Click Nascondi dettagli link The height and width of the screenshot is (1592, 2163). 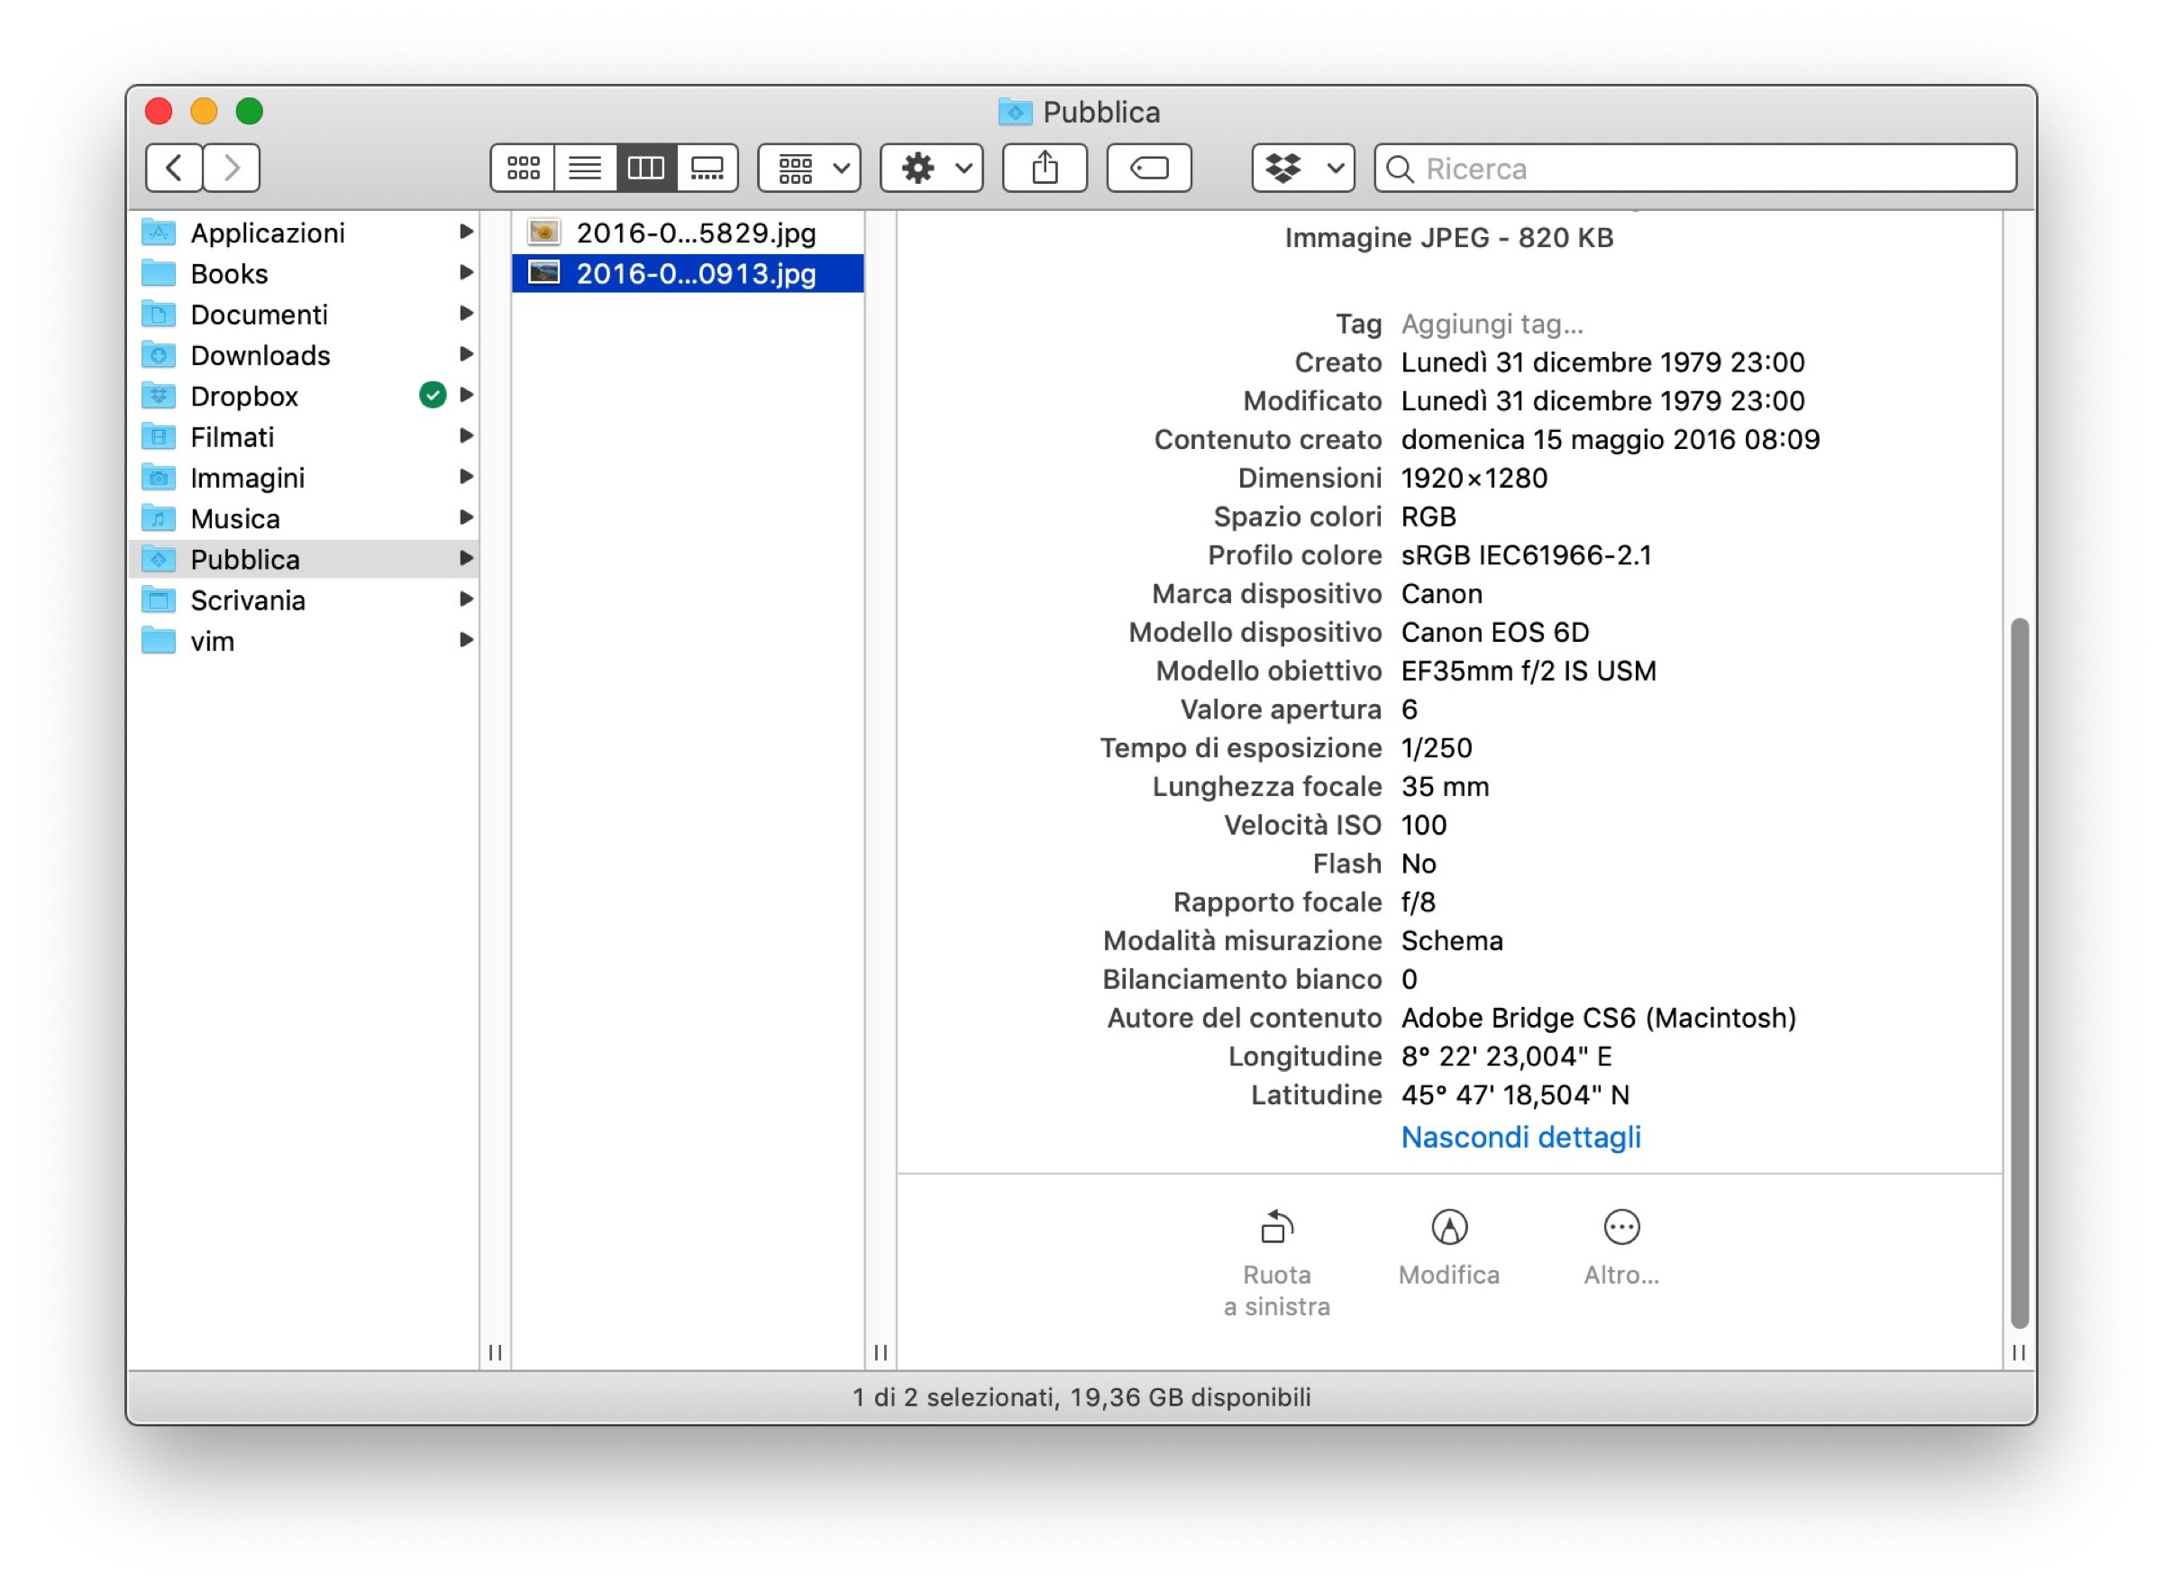pos(1520,1137)
